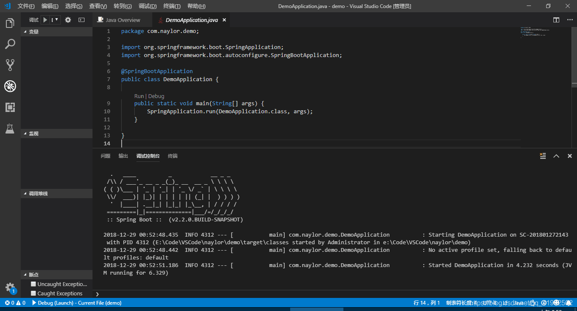577x311 pixels.
Task: Open the 选择(S) menu
Action: point(74,6)
